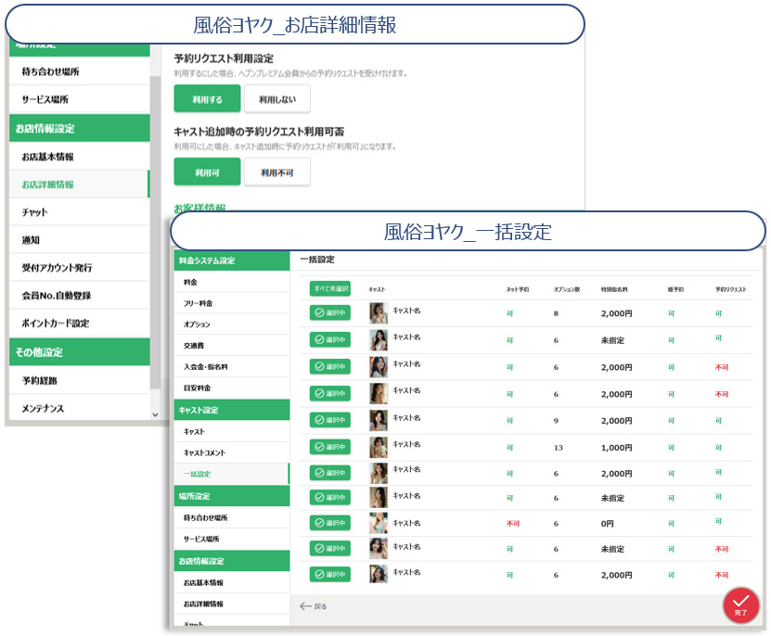
Task: Open サービス場所 in the 一括設定 window
Action: tap(232, 539)
